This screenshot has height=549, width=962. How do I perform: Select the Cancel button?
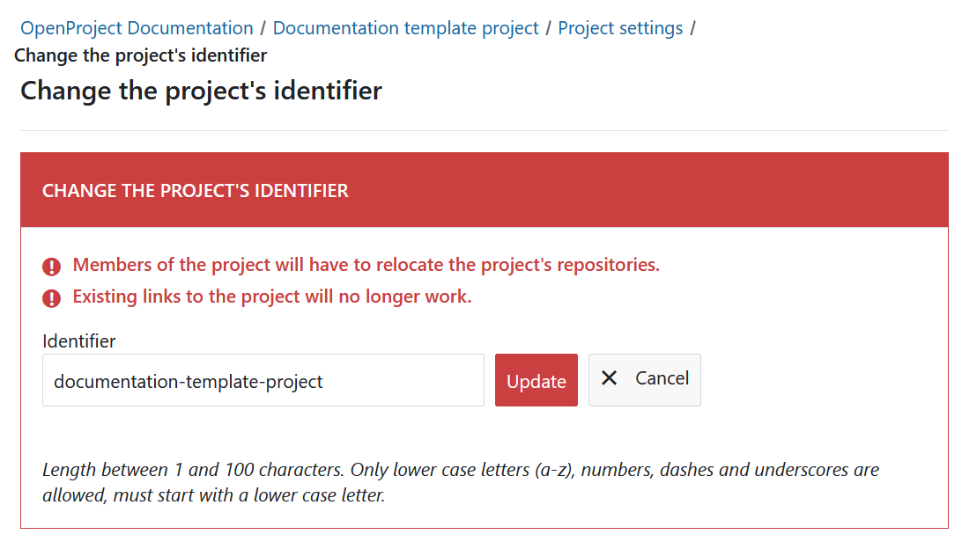(x=644, y=379)
